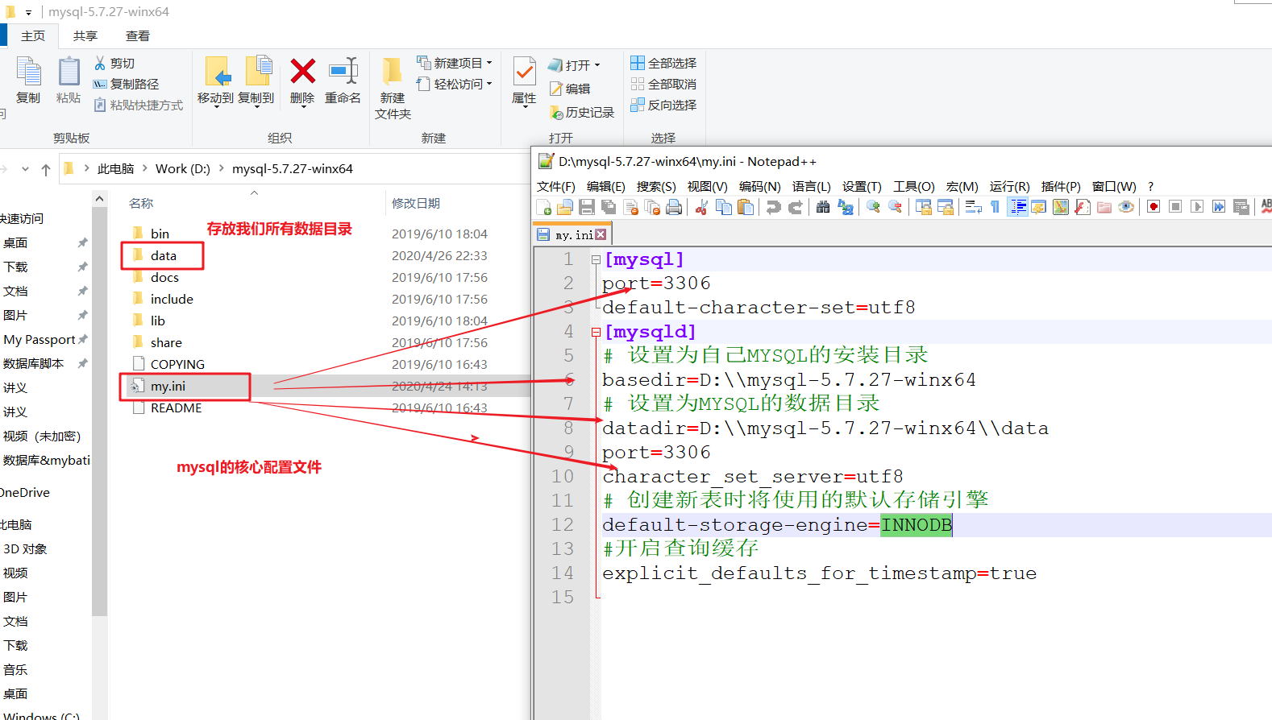Image resolution: width=1272 pixels, height=720 pixels.
Task: Toggle word wrap in Notepad++ toolbar
Action: click(x=974, y=208)
